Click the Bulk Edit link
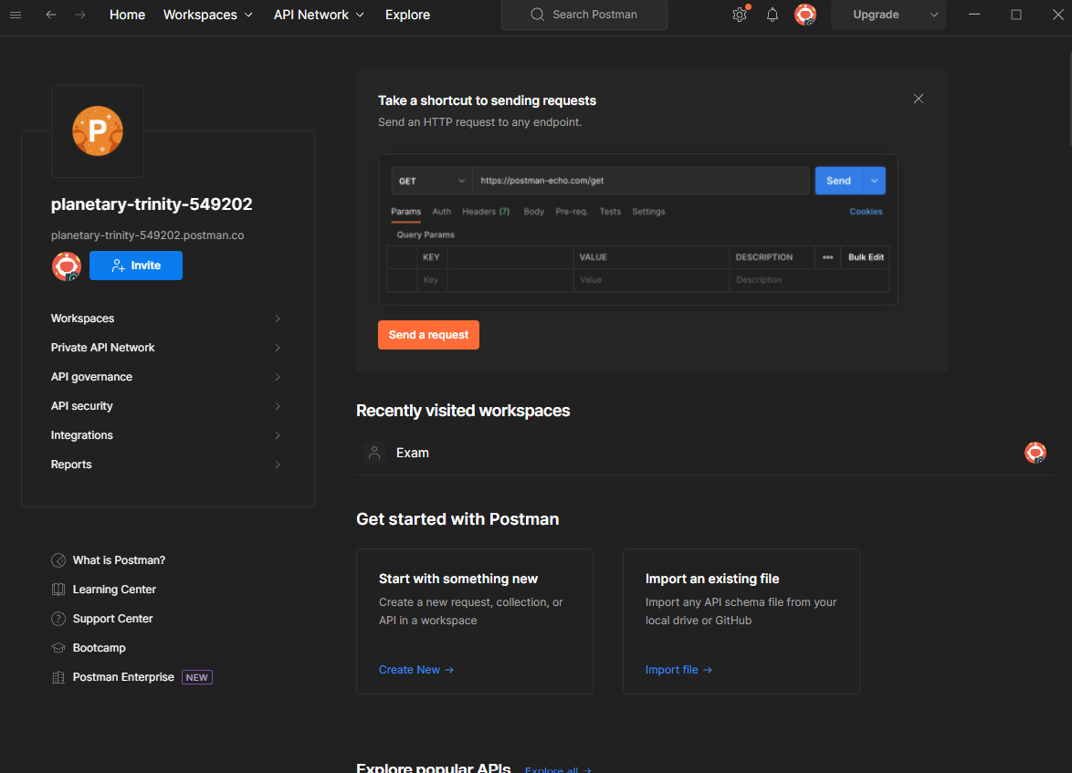The width and height of the screenshot is (1072, 773). point(866,257)
